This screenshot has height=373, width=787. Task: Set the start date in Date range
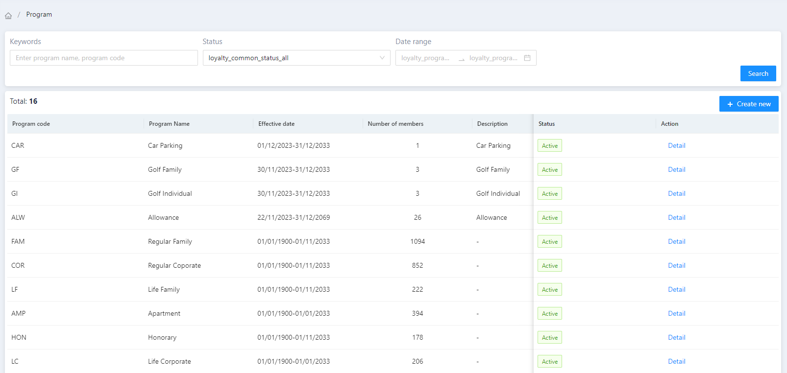click(425, 58)
